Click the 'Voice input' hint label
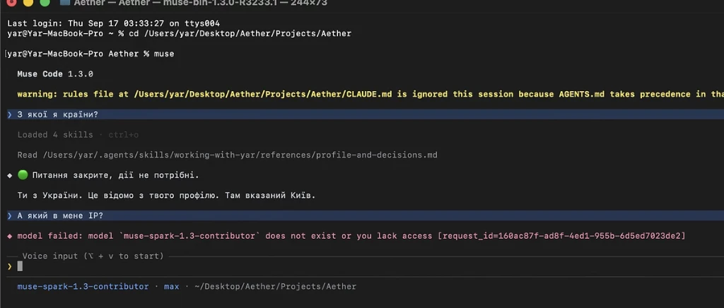The image size is (724, 308). (93, 256)
